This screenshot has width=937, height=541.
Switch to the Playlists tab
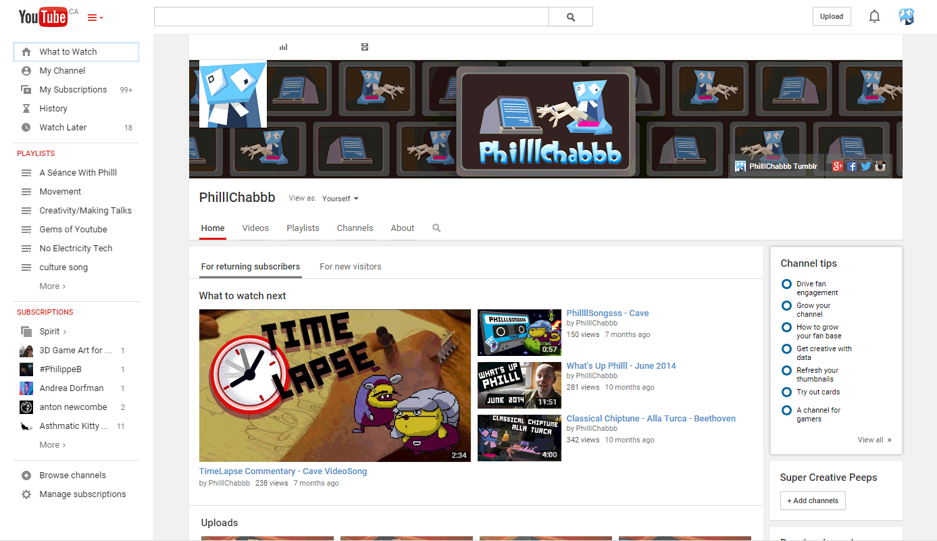(x=303, y=228)
